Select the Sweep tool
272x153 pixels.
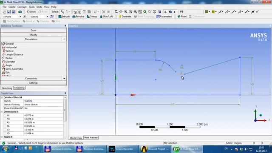[92, 17]
